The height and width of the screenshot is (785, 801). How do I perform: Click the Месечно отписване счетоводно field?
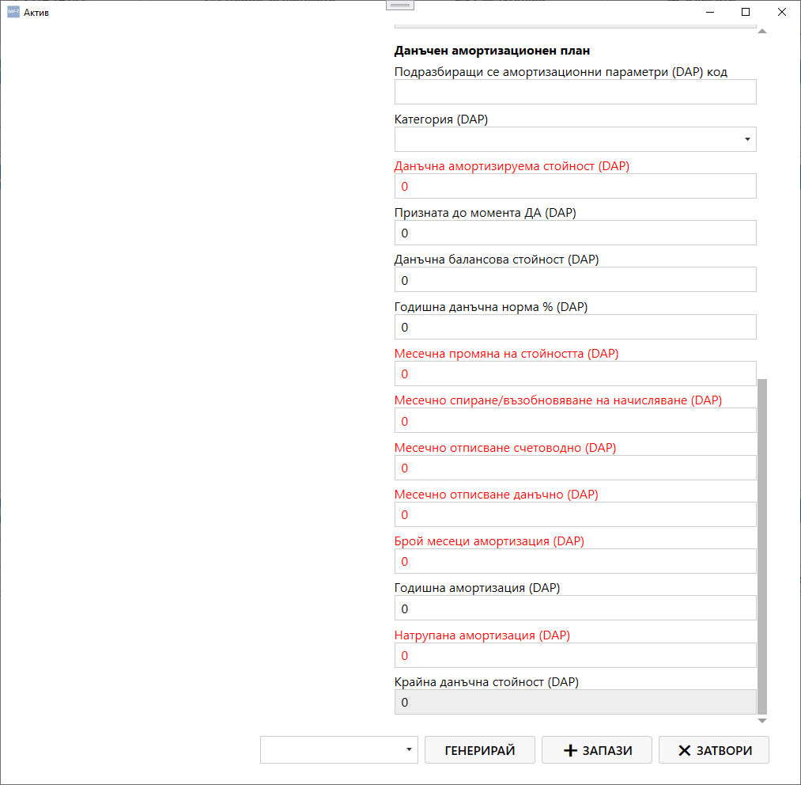(x=575, y=468)
